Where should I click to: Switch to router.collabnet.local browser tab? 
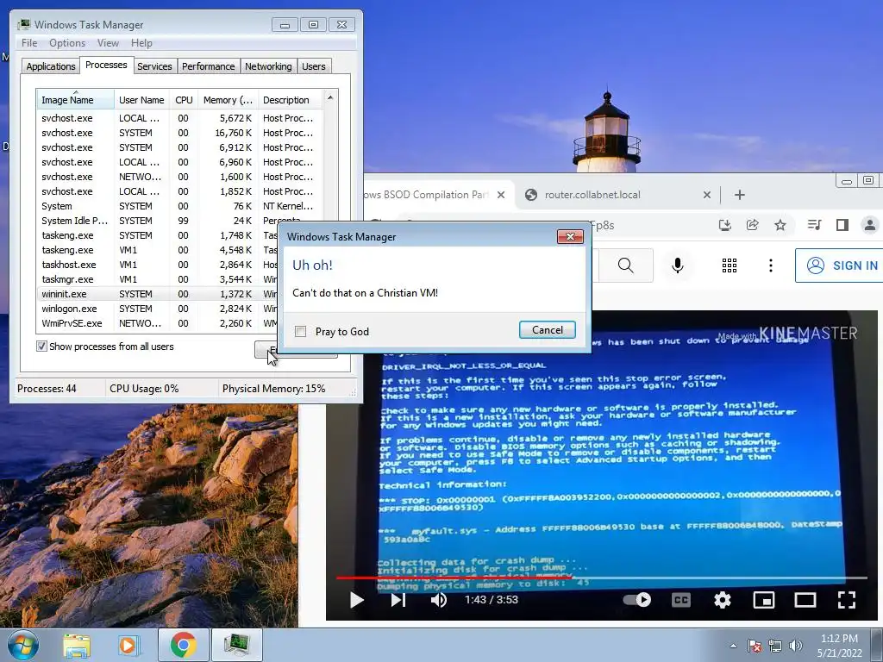[616, 195]
